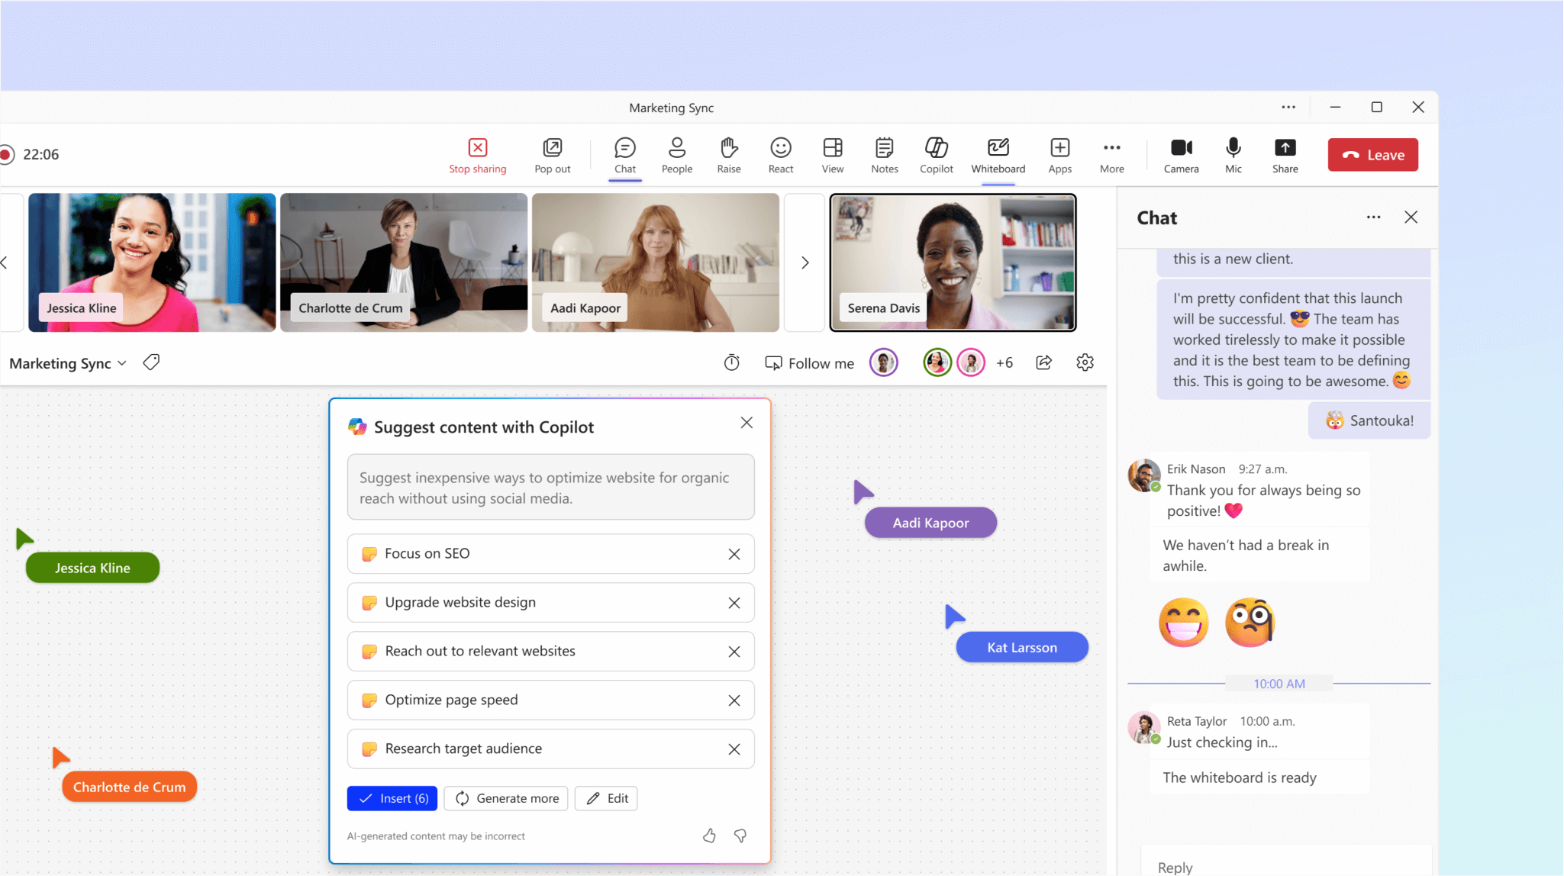1564x876 pixels.
Task: Switch to People tab
Action: coord(677,153)
